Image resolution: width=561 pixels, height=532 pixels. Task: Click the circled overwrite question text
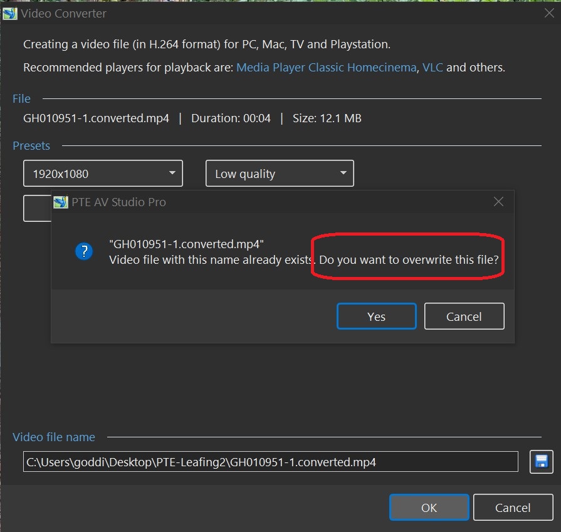click(409, 259)
